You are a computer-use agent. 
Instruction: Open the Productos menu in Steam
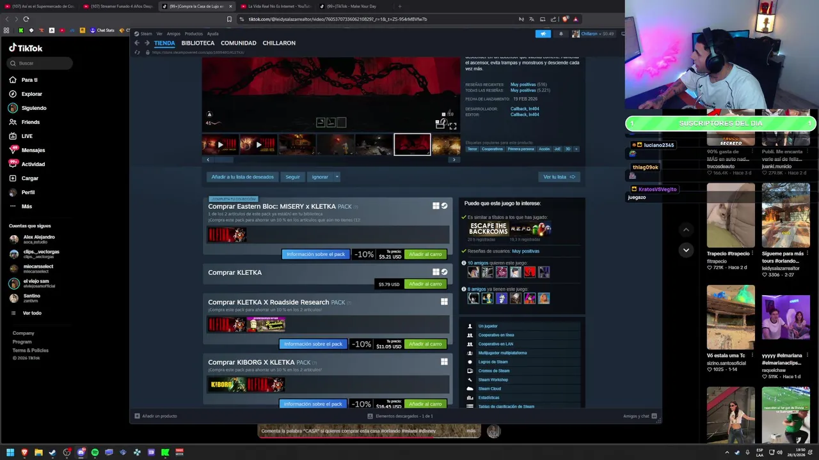193,34
